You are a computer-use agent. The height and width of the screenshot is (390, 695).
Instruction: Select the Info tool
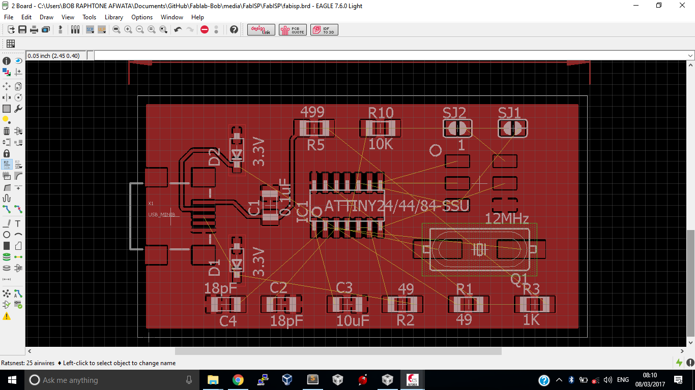click(7, 61)
